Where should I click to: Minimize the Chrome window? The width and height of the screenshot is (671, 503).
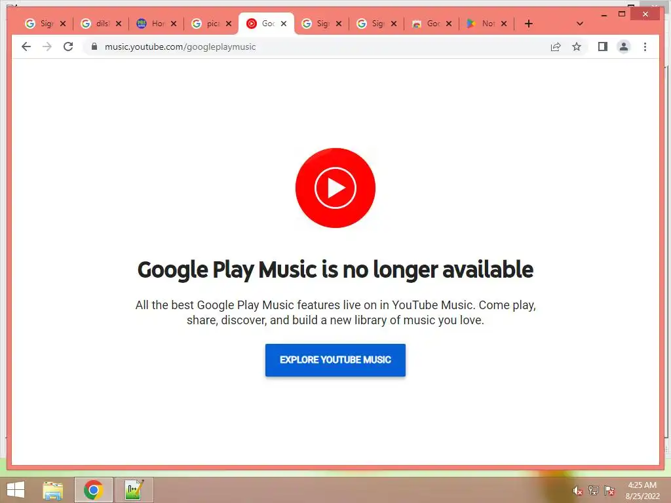pyautogui.click(x=604, y=15)
